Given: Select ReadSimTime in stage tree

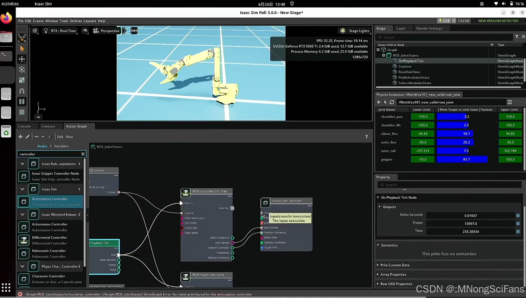Looking at the screenshot, I should (409, 72).
